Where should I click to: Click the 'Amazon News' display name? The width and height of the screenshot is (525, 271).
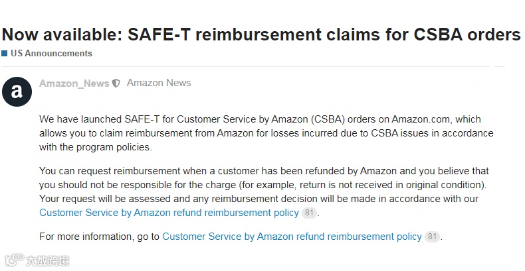pos(159,83)
